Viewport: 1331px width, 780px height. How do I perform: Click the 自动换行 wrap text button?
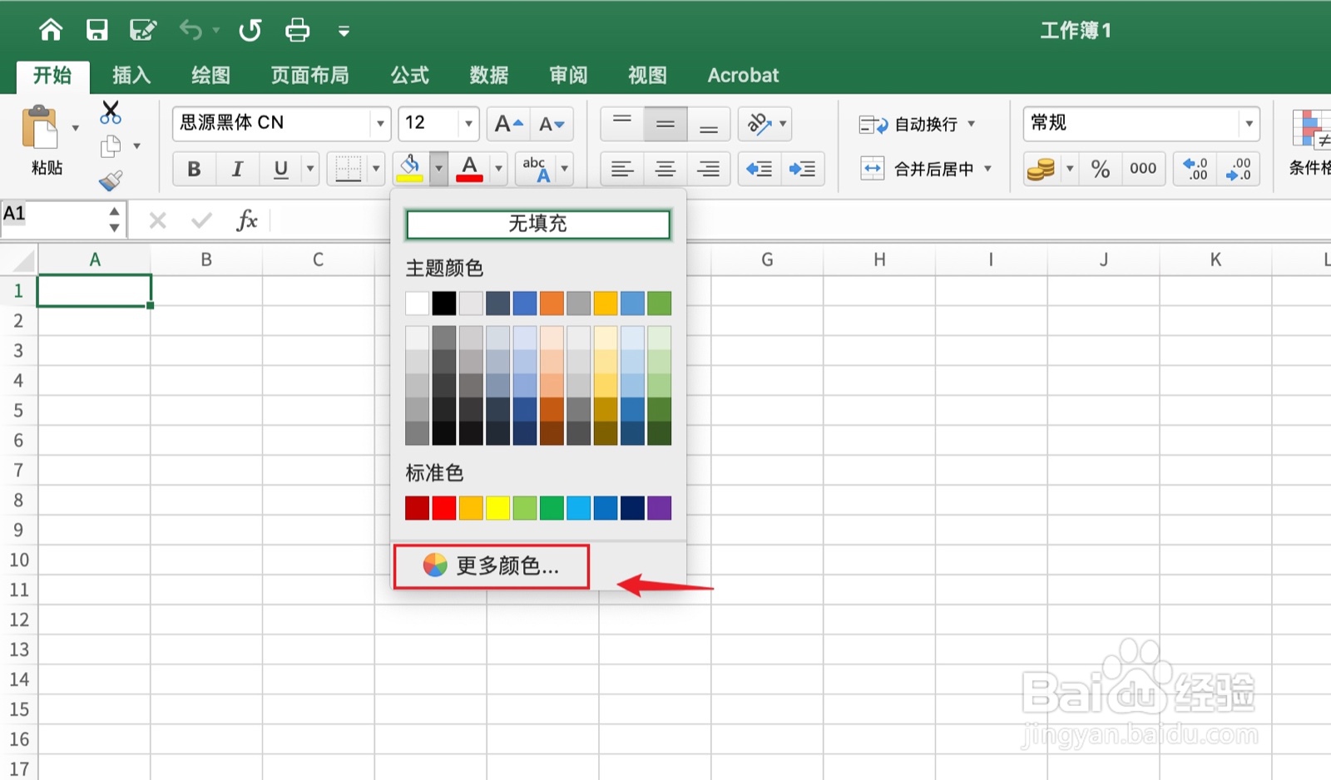coord(908,124)
